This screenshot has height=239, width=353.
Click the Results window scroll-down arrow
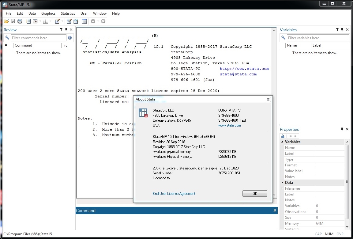coord(274,195)
